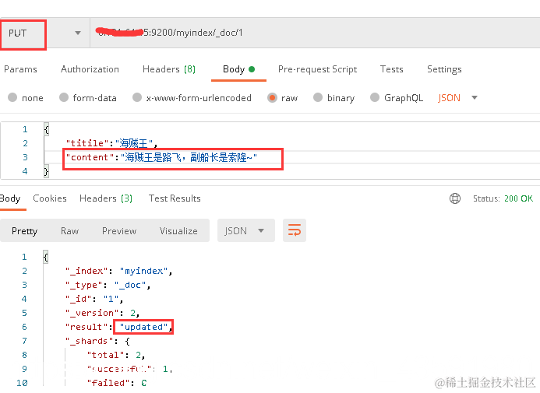The width and height of the screenshot is (540, 393).
Task: Select the raw body option
Action: pyautogui.click(x=282, y=97)
